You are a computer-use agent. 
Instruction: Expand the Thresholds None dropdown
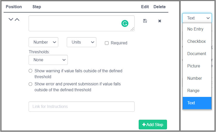coord(48,60)
